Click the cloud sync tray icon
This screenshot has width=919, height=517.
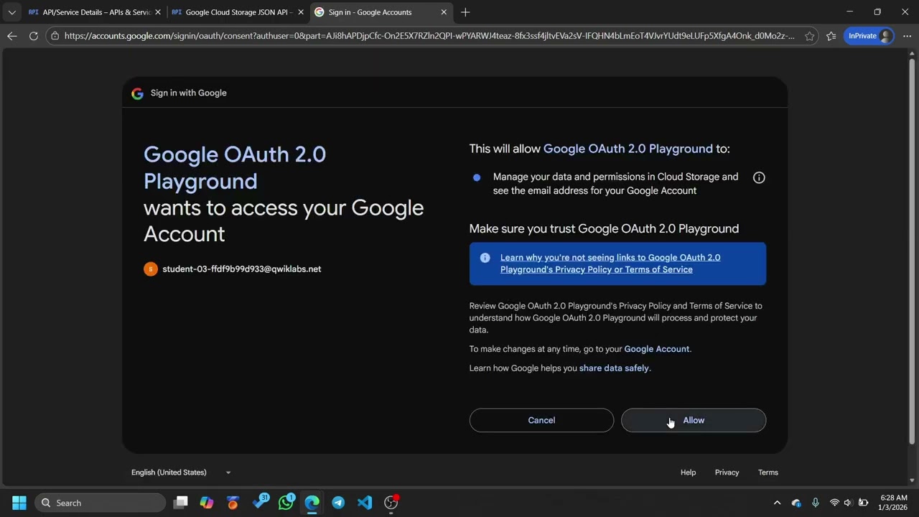pos(796,503)
